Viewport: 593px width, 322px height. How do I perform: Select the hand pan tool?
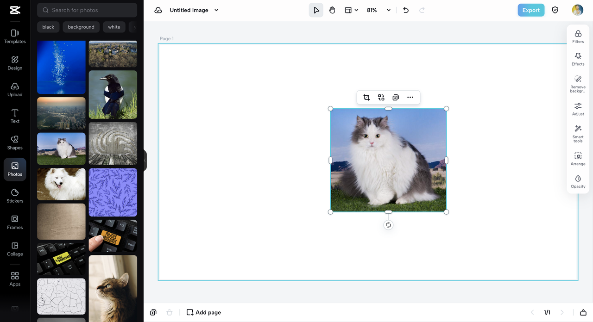coord(332,10)
